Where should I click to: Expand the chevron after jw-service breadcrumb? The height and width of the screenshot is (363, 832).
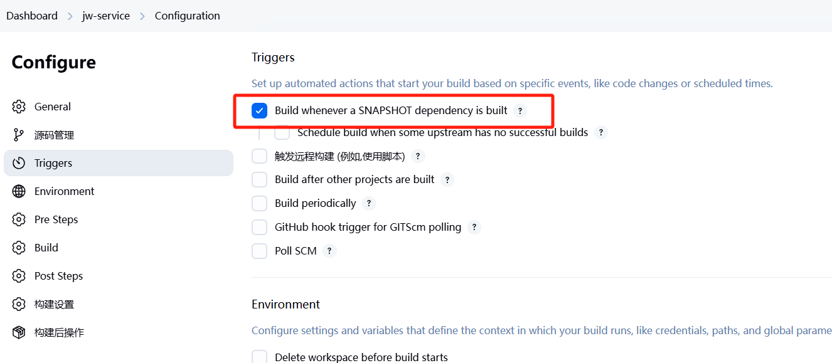[x=142, y=16]
